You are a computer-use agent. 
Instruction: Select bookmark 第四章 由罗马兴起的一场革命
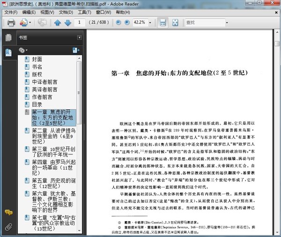pos(53,168)
